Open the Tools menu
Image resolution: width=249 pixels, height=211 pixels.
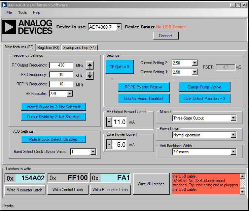coord(23,12)
